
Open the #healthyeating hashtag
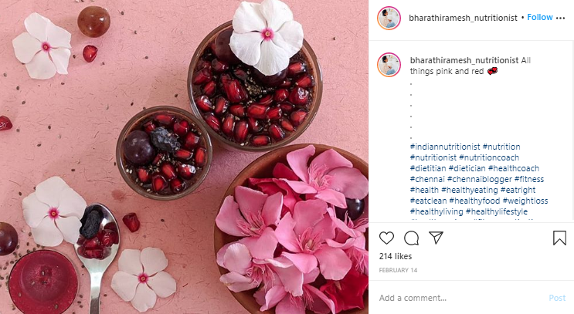(x=469, y=190)
